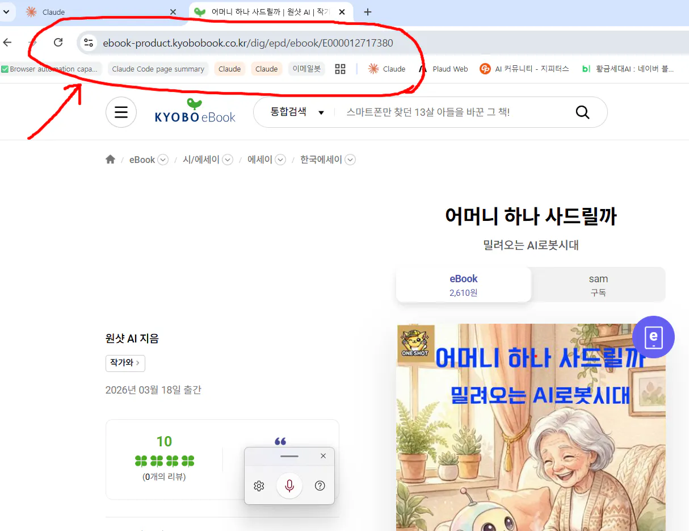Open the hamburger menu button
This screenshot has height=531, width=689.
click(121, 112)
